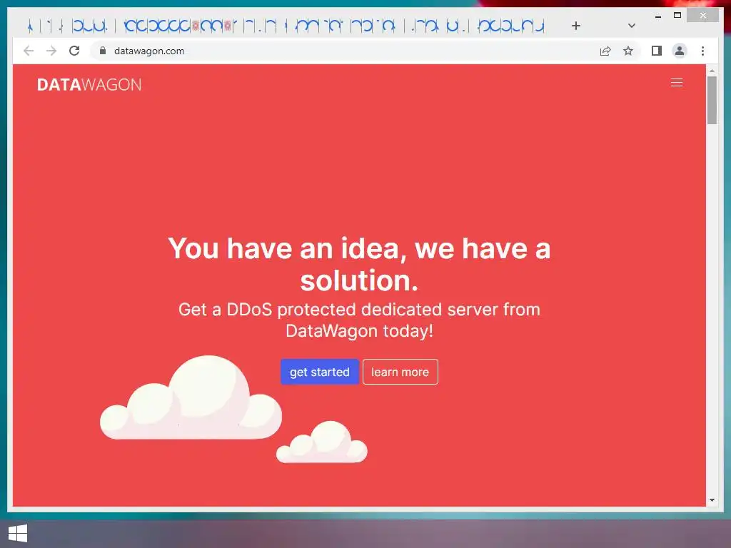Open Chrome three-dot menu
This screenshot has height=548, width=731.
[702, 51]
